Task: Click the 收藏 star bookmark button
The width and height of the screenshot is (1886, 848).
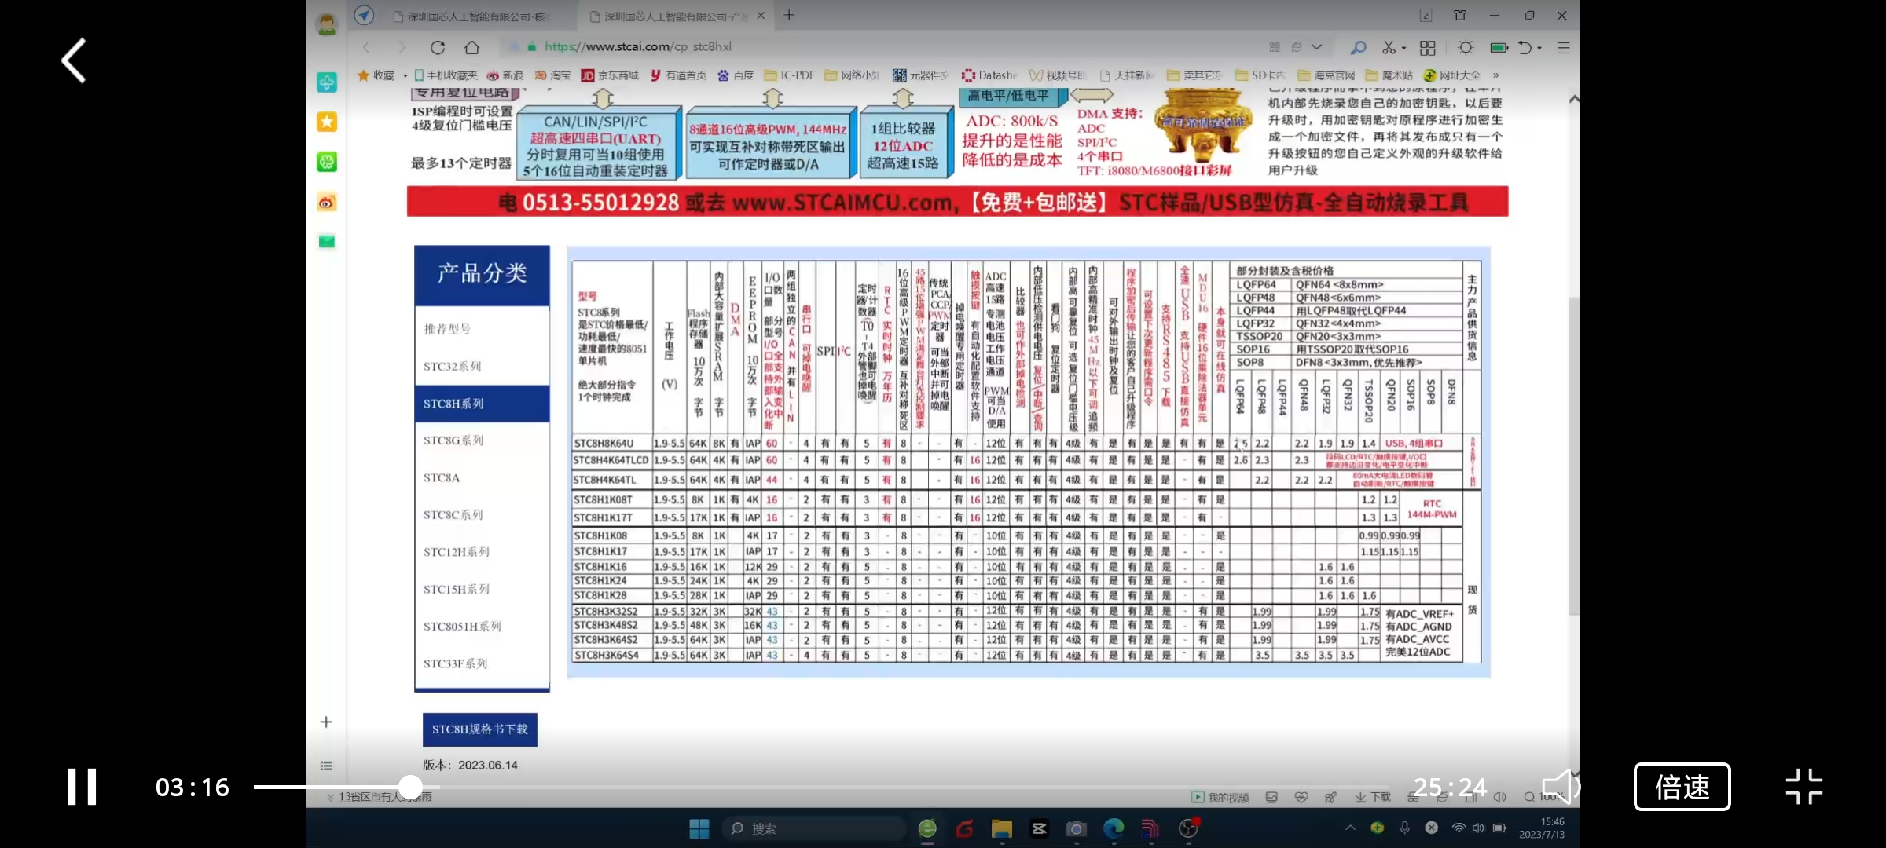Action: (x=376, y=75)
